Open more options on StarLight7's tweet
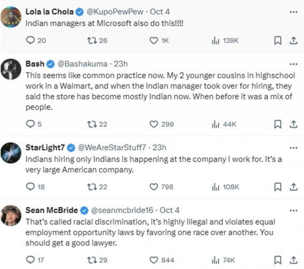 click(293, 148)
